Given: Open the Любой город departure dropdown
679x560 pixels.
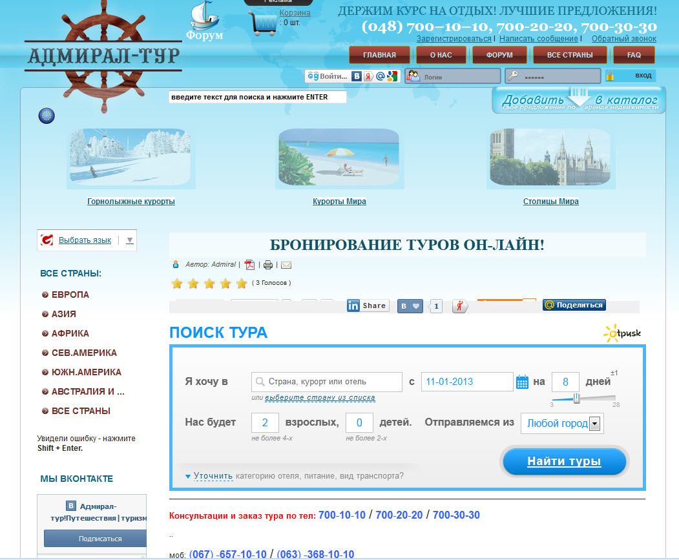Looking at the screenshot, I should (594, 424).
